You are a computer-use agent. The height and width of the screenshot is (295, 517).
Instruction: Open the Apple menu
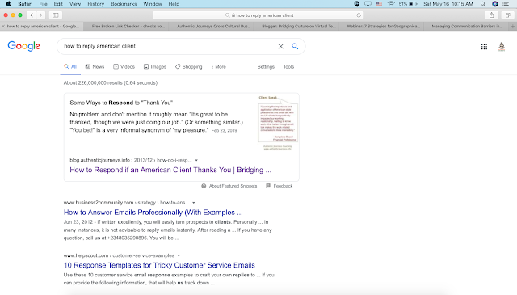[x=8, y=4]
